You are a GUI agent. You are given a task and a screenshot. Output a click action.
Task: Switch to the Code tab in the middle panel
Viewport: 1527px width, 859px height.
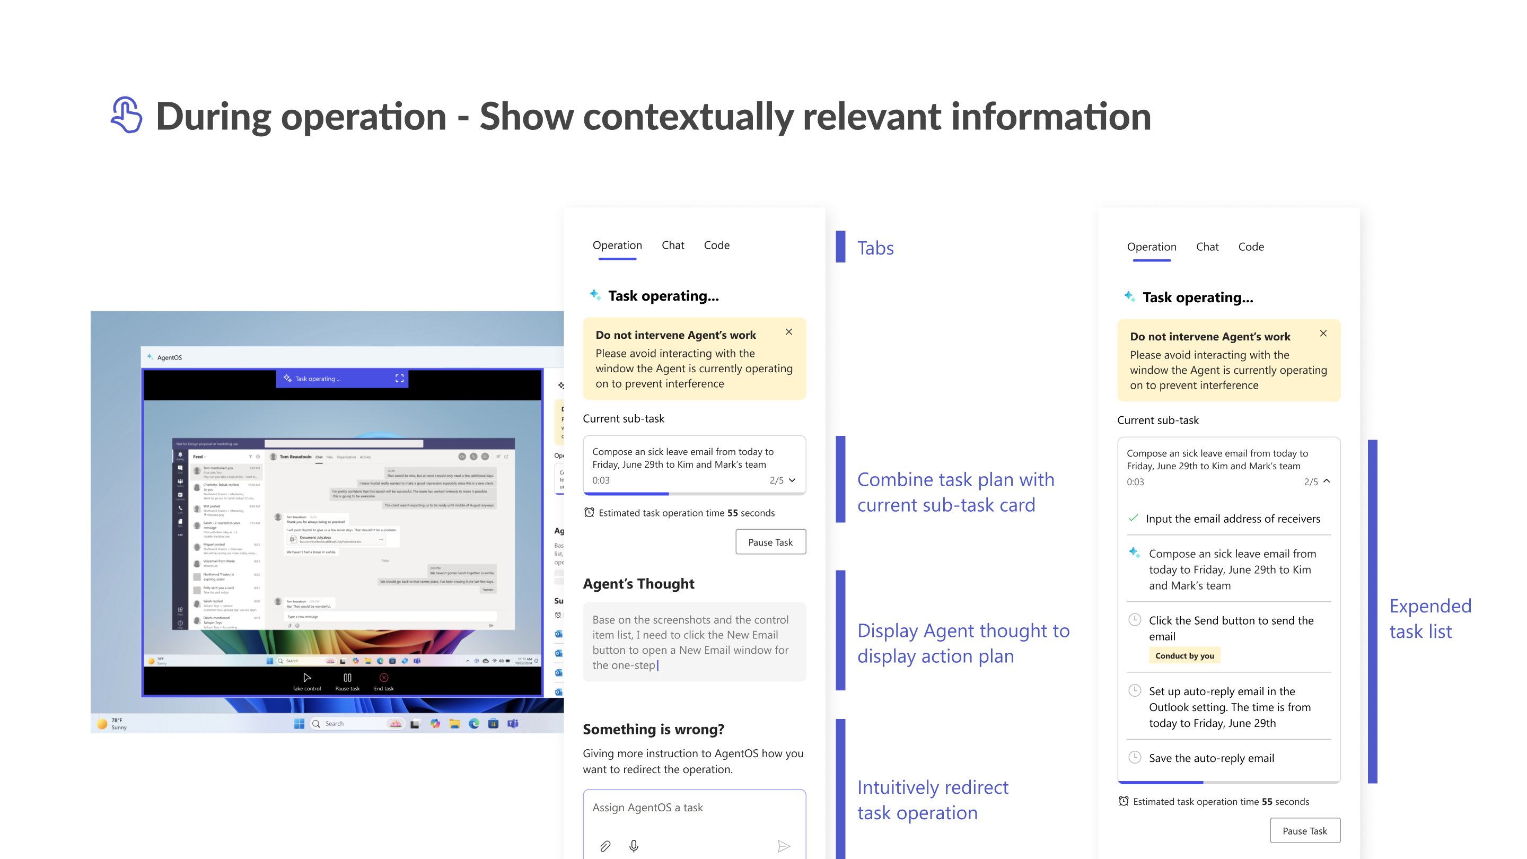[717, 246]
